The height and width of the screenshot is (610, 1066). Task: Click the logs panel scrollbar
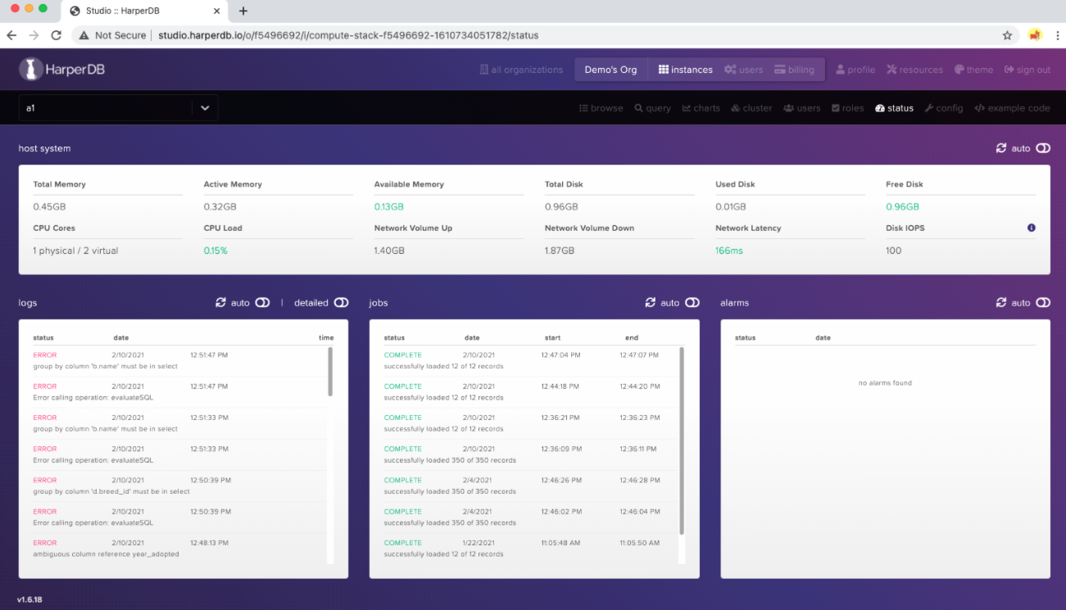click(330, 373)
